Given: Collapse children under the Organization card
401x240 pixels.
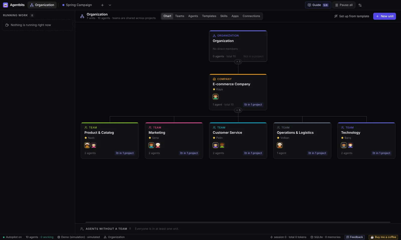Looking at the screenshot, I should pyautogui.click(x=238, y=62).
